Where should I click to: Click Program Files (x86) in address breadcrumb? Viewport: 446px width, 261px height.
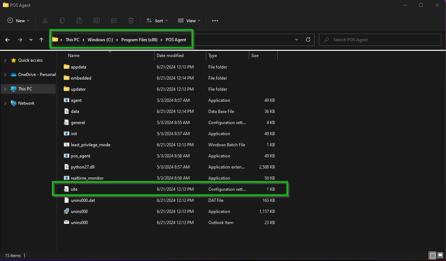[x=139, y=40]
